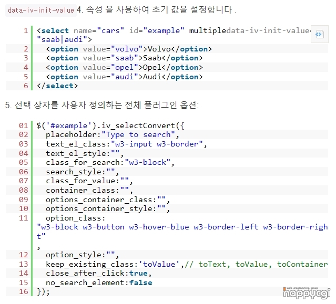
Task: Click the "saab|audi"> wrapped line
Action: coord(64,39)
